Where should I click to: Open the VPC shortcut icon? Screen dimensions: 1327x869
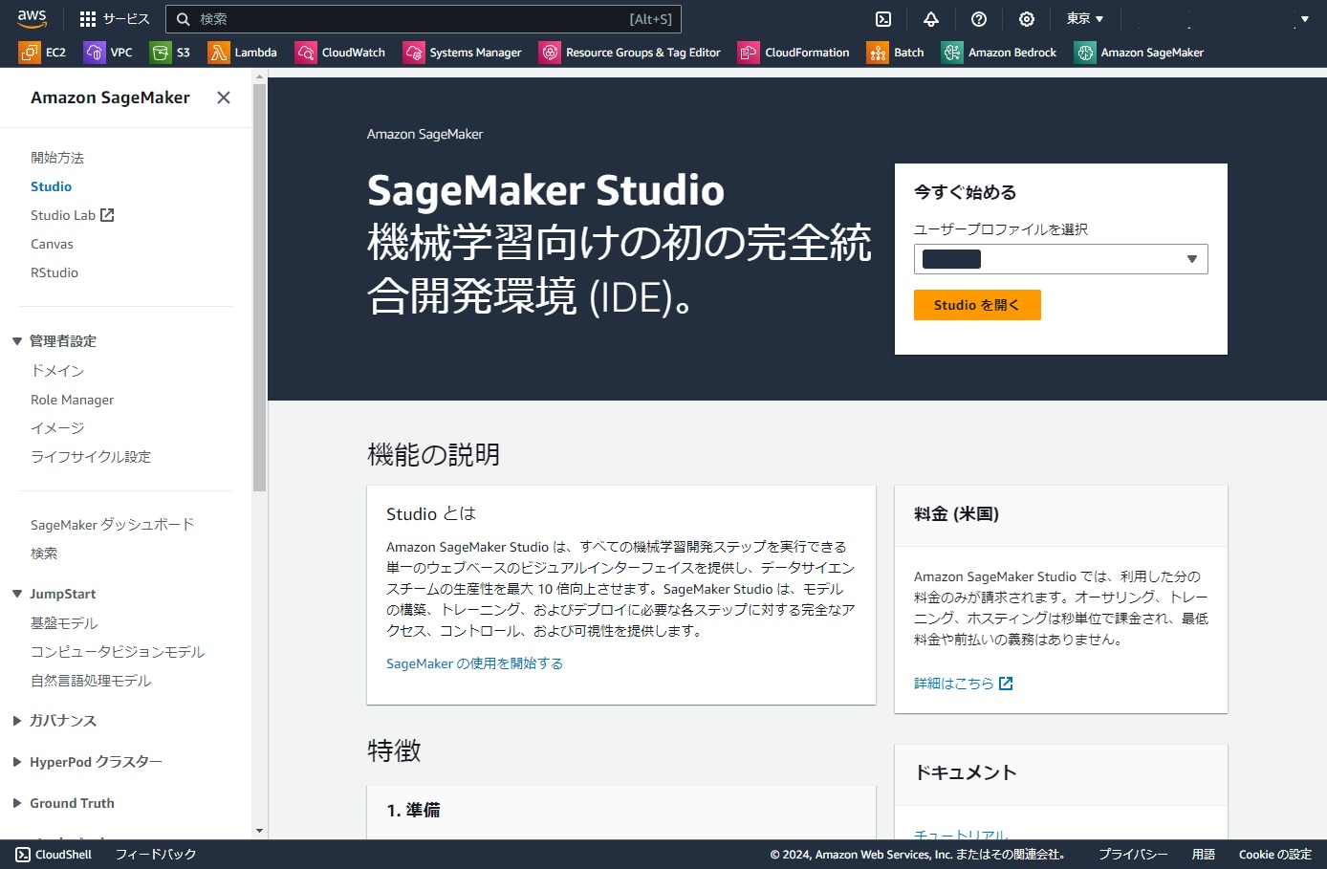95,53
